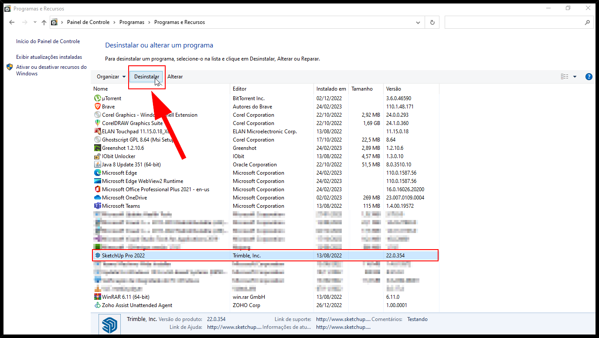This screenshot has height=338, width=599.
Task: Select the SketchUp Pro 2022 row icon
Action: (x=98, y=256)
